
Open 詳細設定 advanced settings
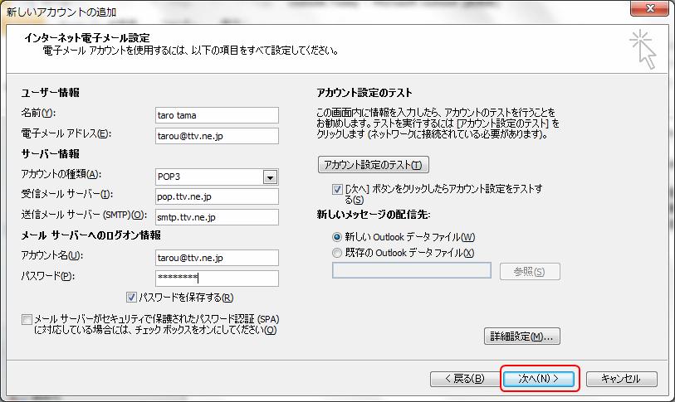pos(522,337)
